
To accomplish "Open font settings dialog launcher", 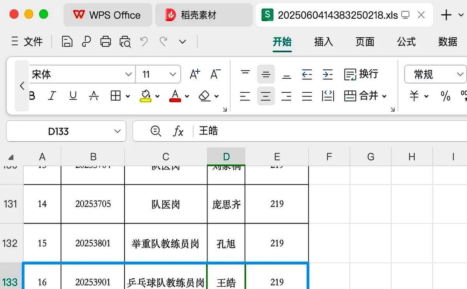I will pyautogui.click(x=225, y=110).
